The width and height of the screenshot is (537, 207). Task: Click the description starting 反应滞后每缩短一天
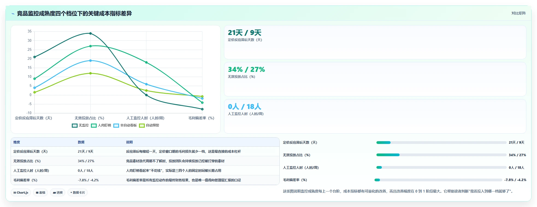click(184, 152)
